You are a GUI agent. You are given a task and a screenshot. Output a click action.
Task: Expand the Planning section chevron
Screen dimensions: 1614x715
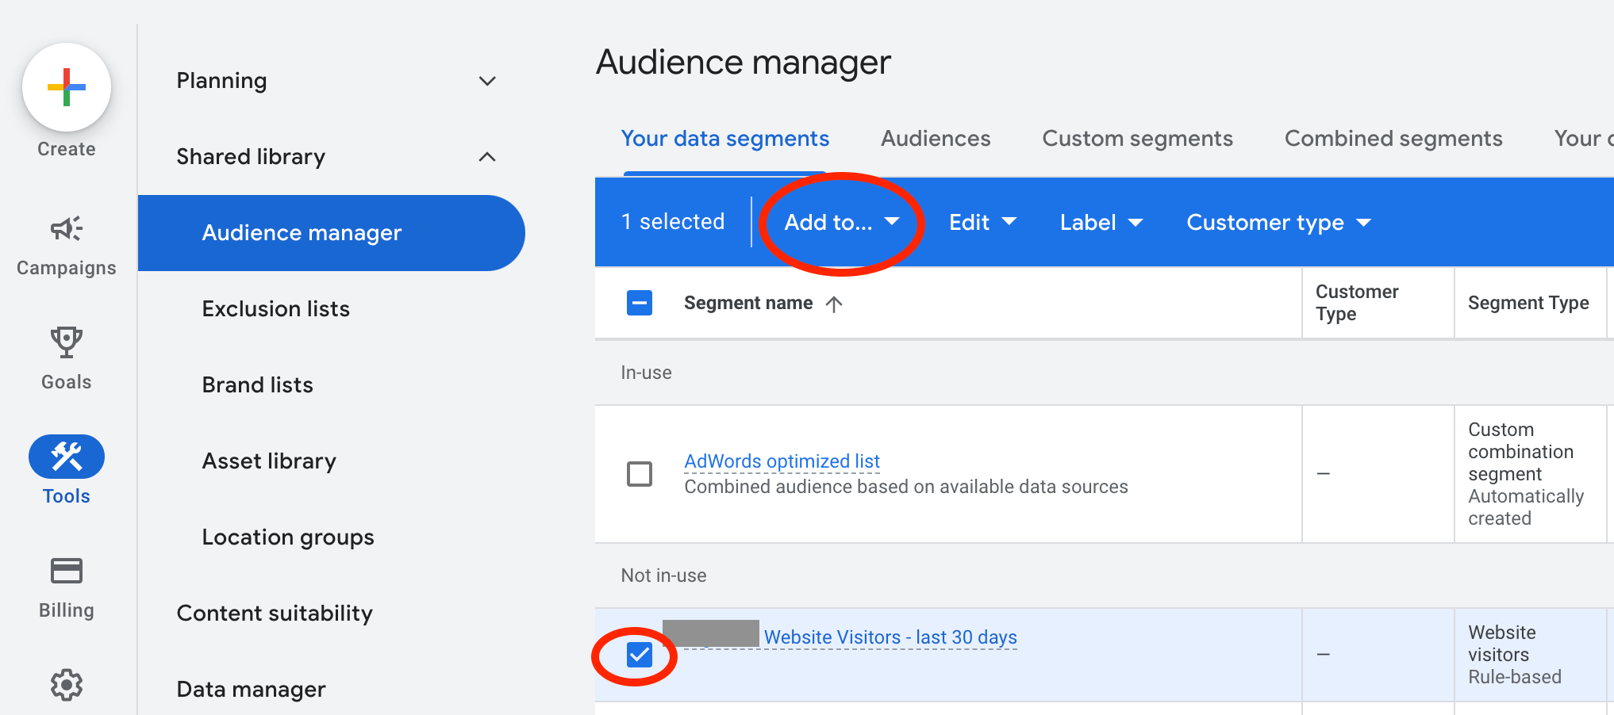tap(487, 81)
